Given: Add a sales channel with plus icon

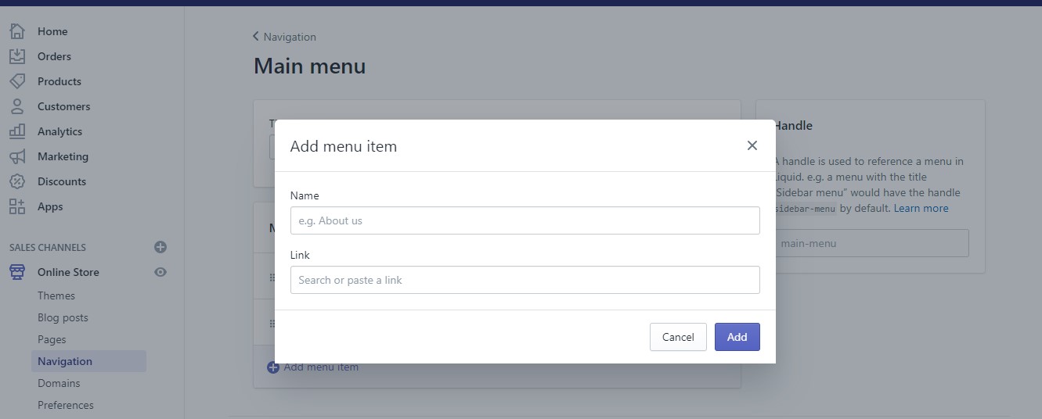Looking at the screenshot, I should (160, 247).
